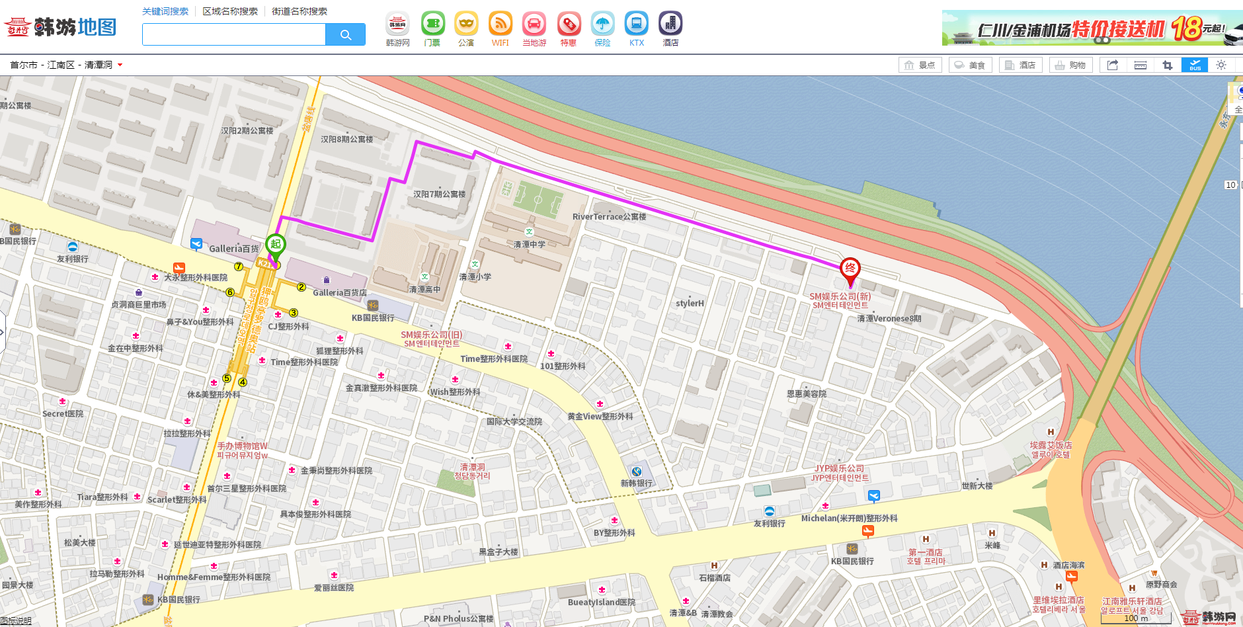Viewport: 1243px width, 627px height.
Task: Open the 首尔市-江南区-清潭洞 region dropdown
Action: pos(66,65)
